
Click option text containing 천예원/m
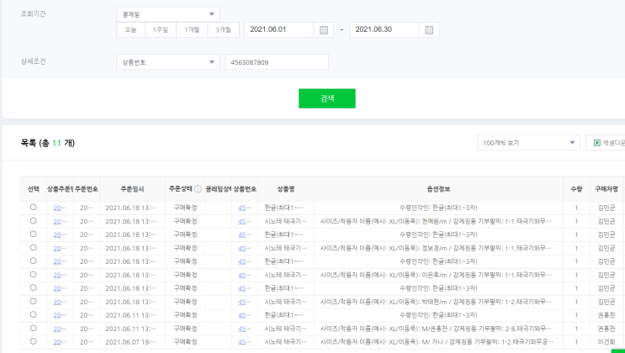(436, 221)
